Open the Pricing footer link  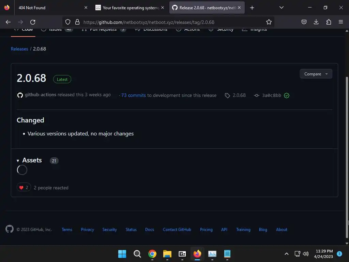click(x=206, y=230)
